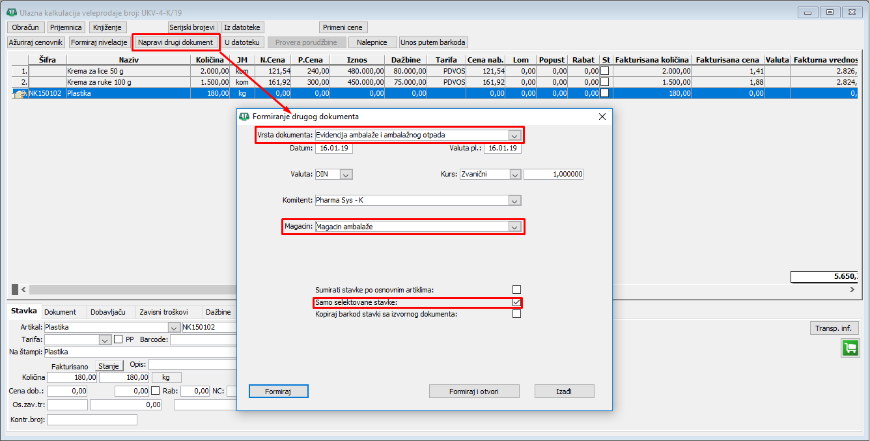Close the Formiranje drugog dokumenta dialog

[602, 117]
